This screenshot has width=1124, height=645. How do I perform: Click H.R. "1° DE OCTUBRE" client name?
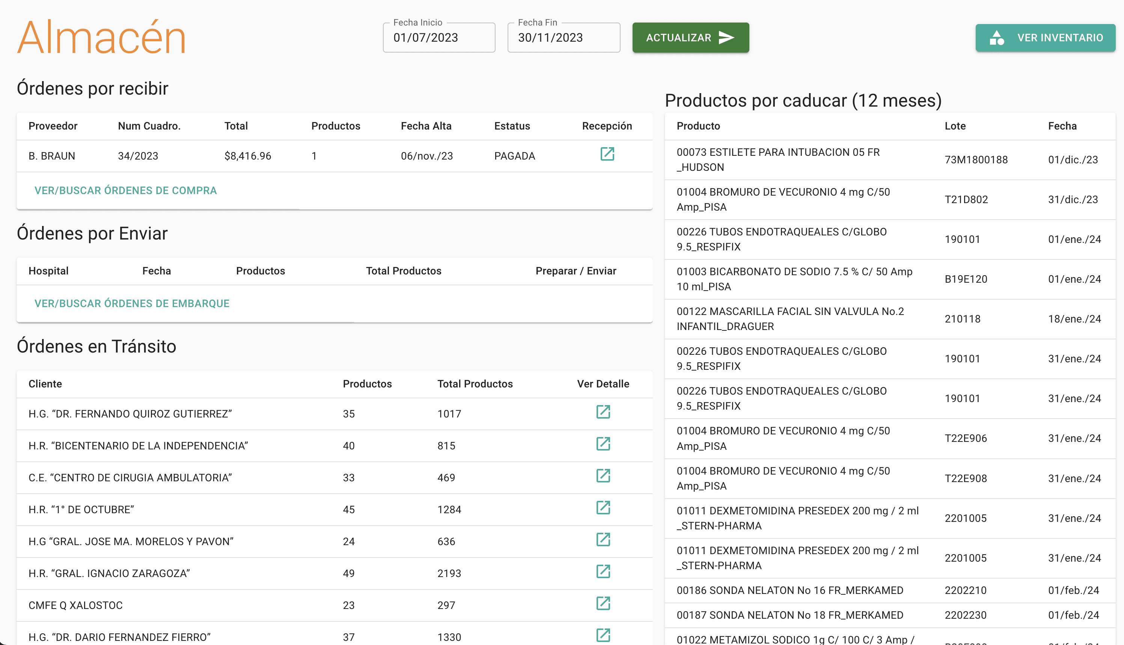coord(81,509)
